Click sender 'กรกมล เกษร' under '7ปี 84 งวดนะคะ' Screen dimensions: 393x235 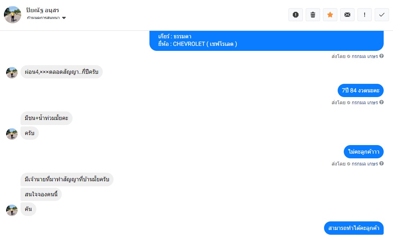[x=365, y=102]
